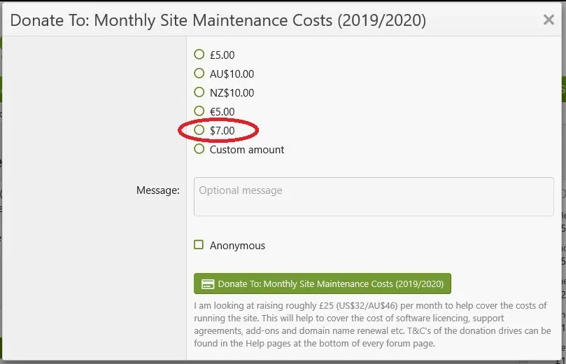Click the 'NZ$10.00' label text
566x364 pixels.
[232, 92]
